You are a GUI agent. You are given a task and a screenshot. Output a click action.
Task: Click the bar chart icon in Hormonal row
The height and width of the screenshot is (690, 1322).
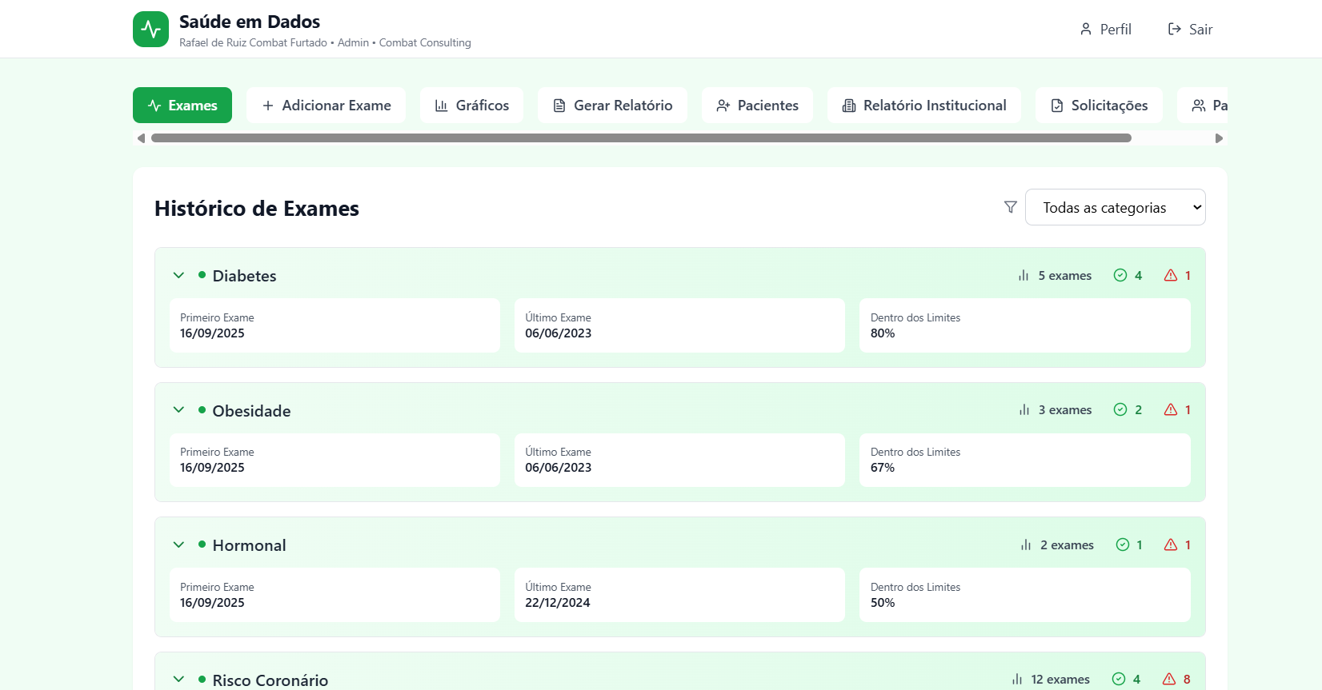1026,544
